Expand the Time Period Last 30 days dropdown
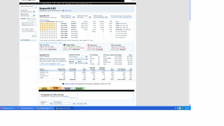This screenshot has width=224, height=126. pos(64,104)
